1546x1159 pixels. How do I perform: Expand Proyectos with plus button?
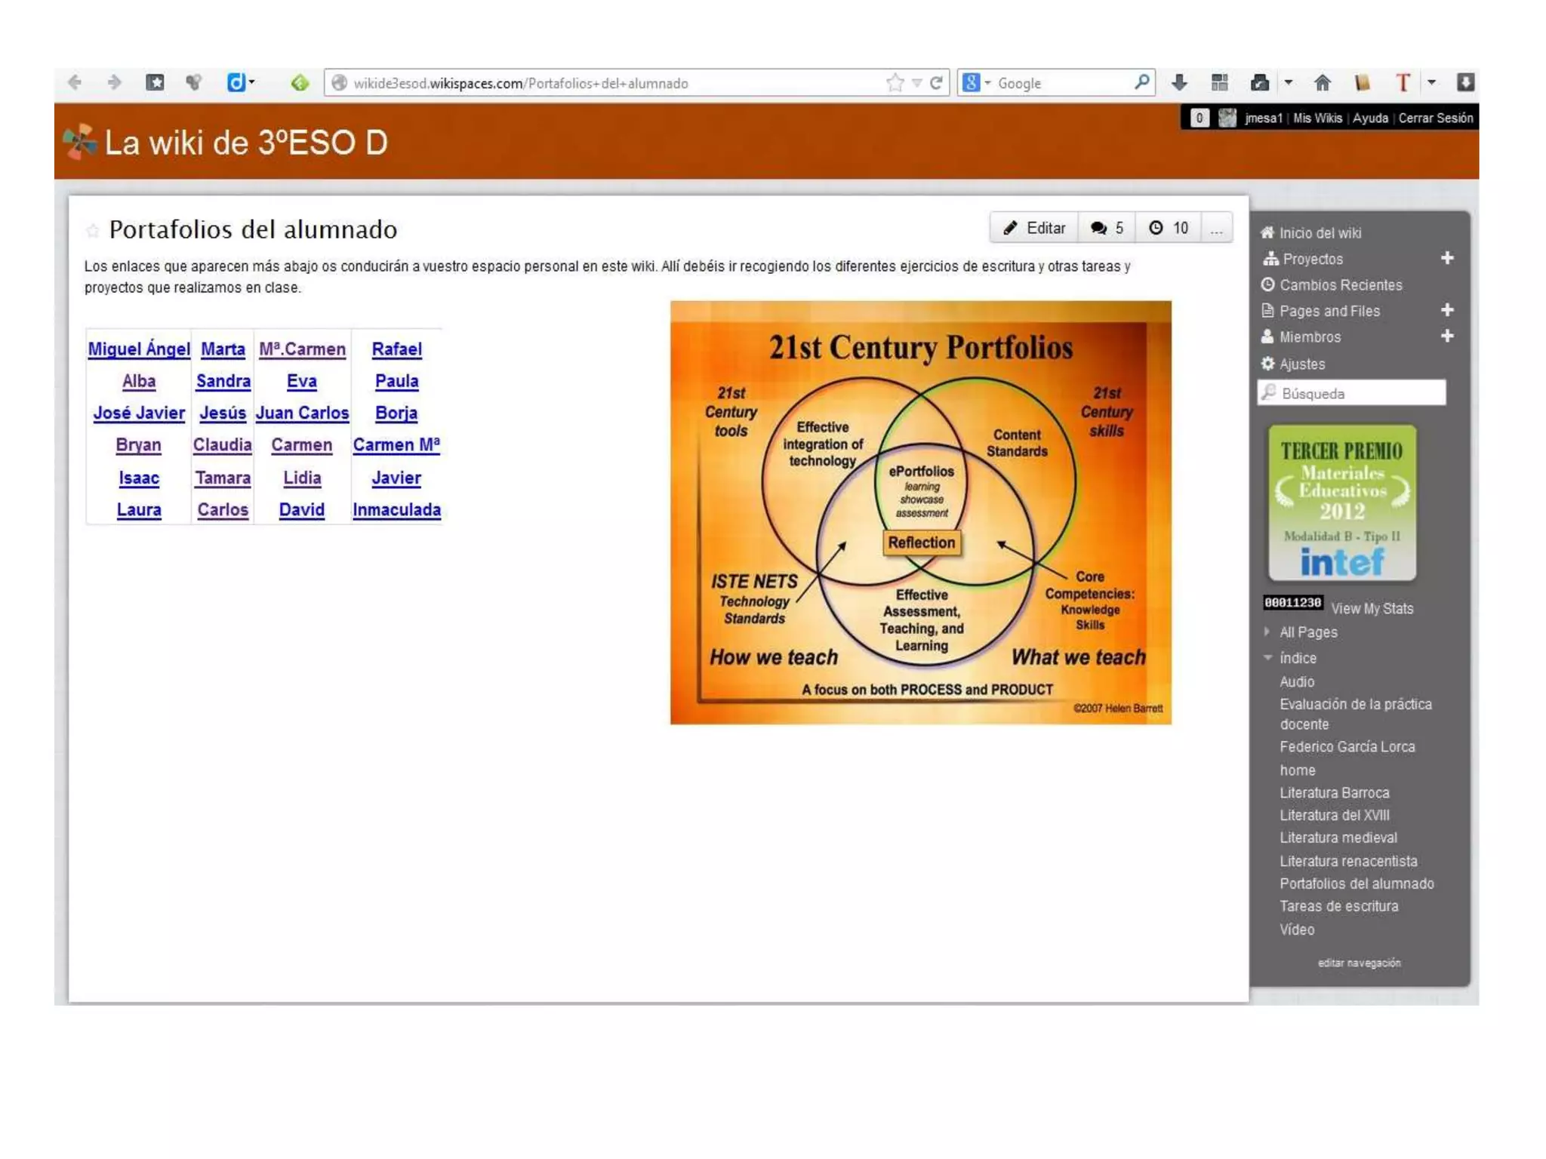click(1447, 258)
